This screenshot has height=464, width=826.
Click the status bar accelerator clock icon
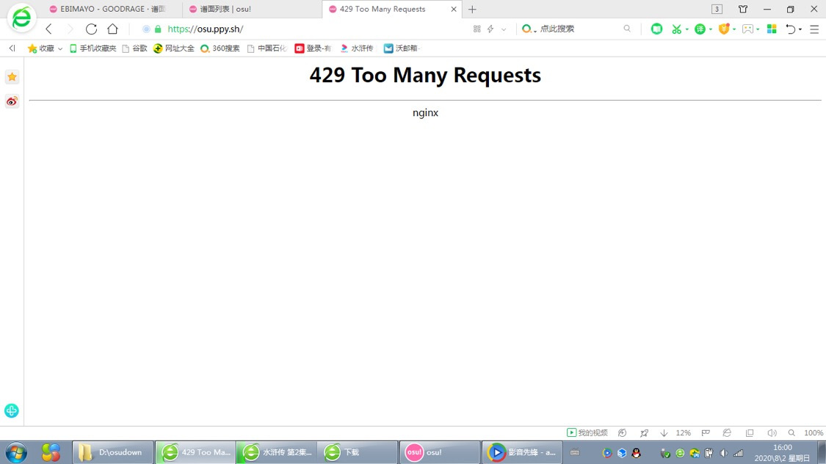pyautogui.click(x=622, y=433)
